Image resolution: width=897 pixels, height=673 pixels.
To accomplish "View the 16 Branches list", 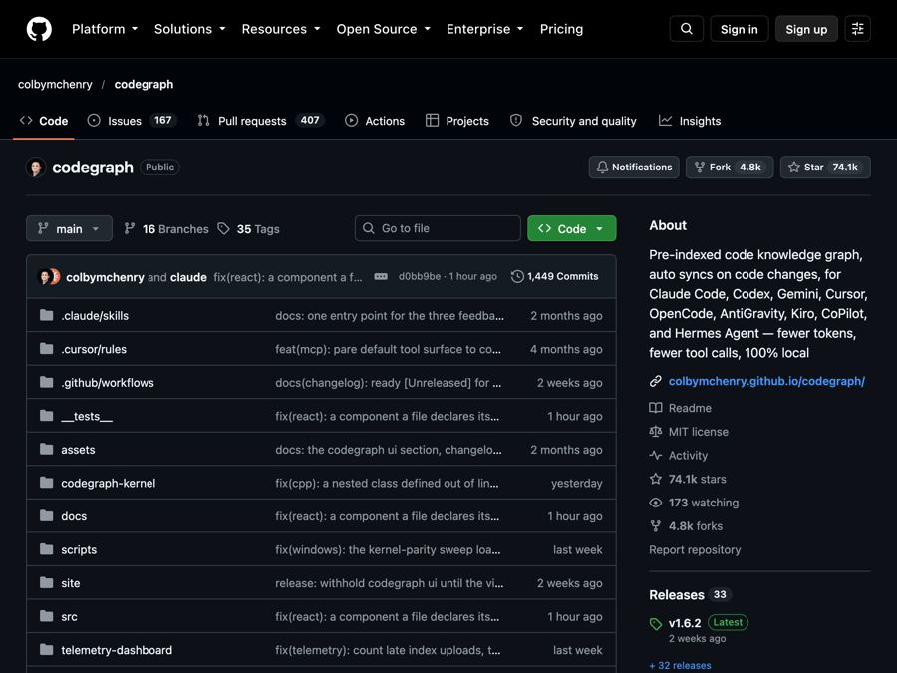I will point(166,229).
